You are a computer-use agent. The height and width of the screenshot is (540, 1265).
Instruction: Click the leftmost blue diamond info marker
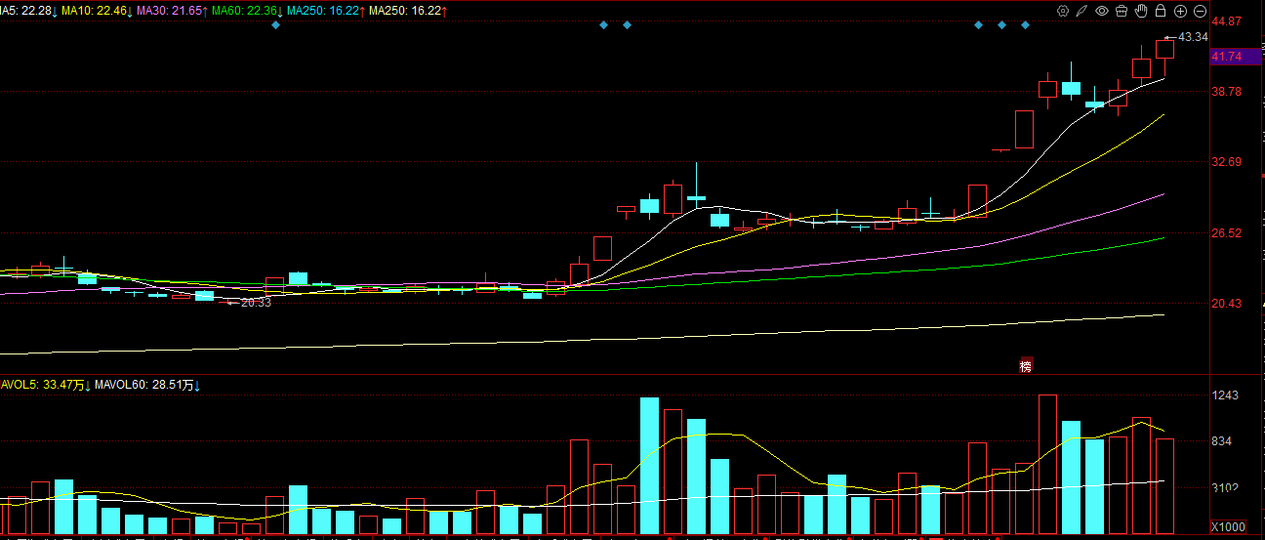(275, 24)
